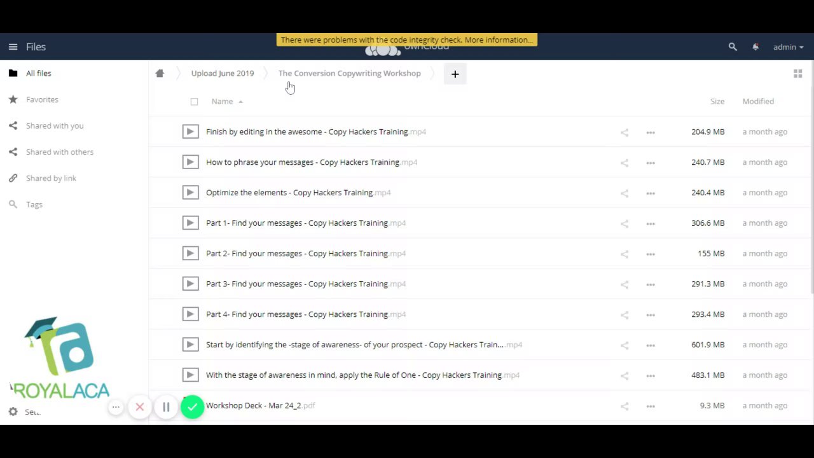Click video icon for Part 2- Find your messages
Viewport: 814px width, 458px height.
[190, 253]
